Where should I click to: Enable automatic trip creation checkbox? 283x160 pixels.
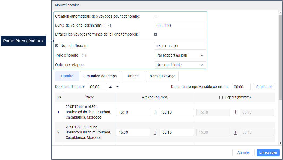click(156, 16)
